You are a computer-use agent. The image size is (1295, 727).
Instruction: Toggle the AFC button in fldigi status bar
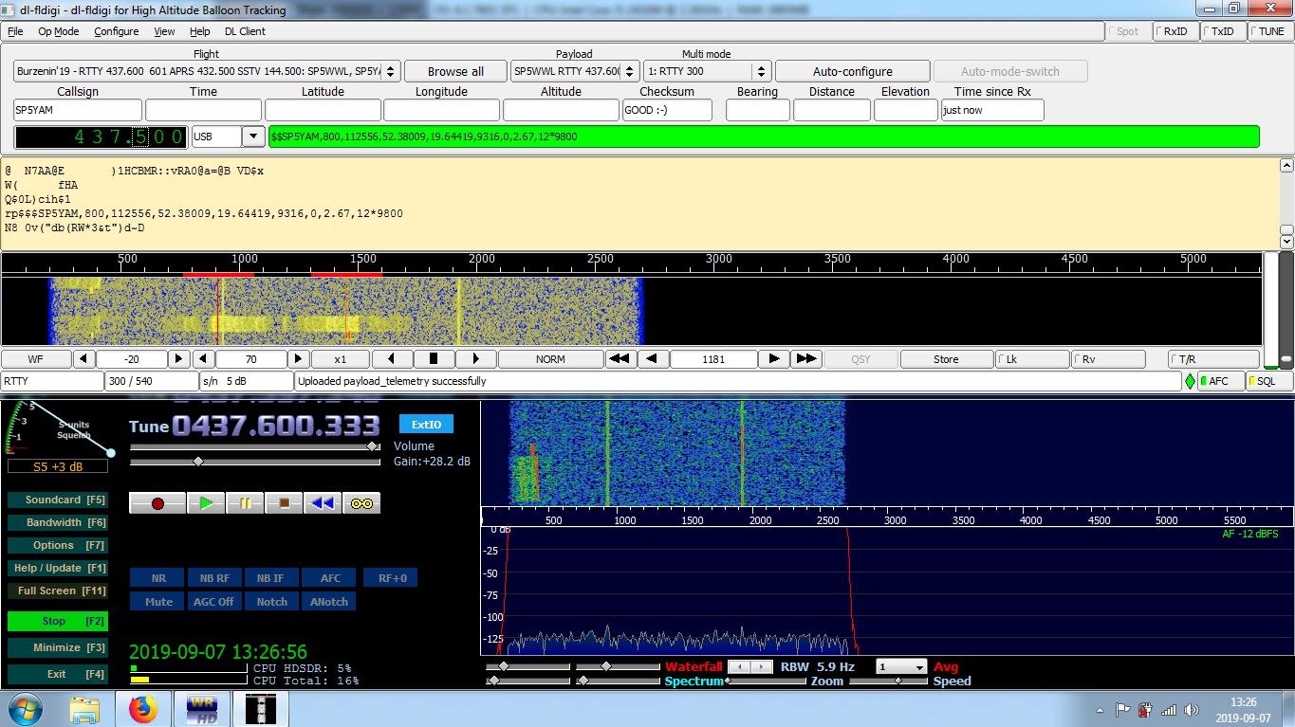(x=1219, y=381)
